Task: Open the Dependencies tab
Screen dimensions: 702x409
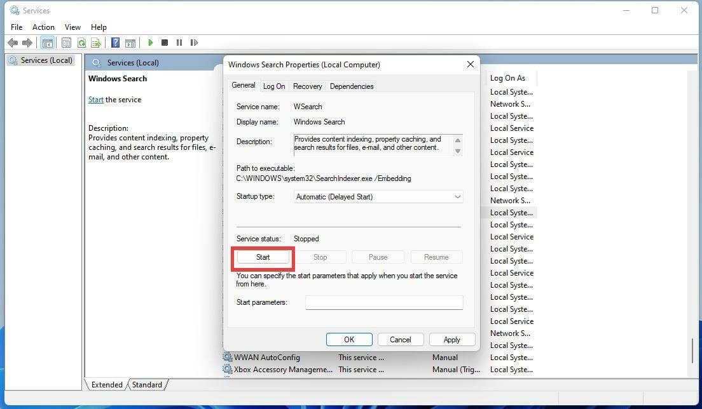Action: click(x=352, y=86)
